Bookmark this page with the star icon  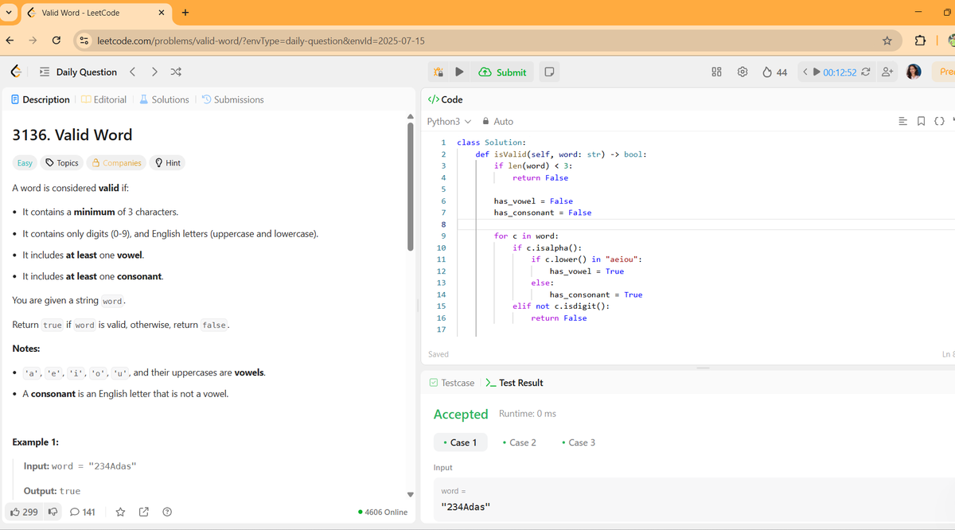tap(887, 40)
